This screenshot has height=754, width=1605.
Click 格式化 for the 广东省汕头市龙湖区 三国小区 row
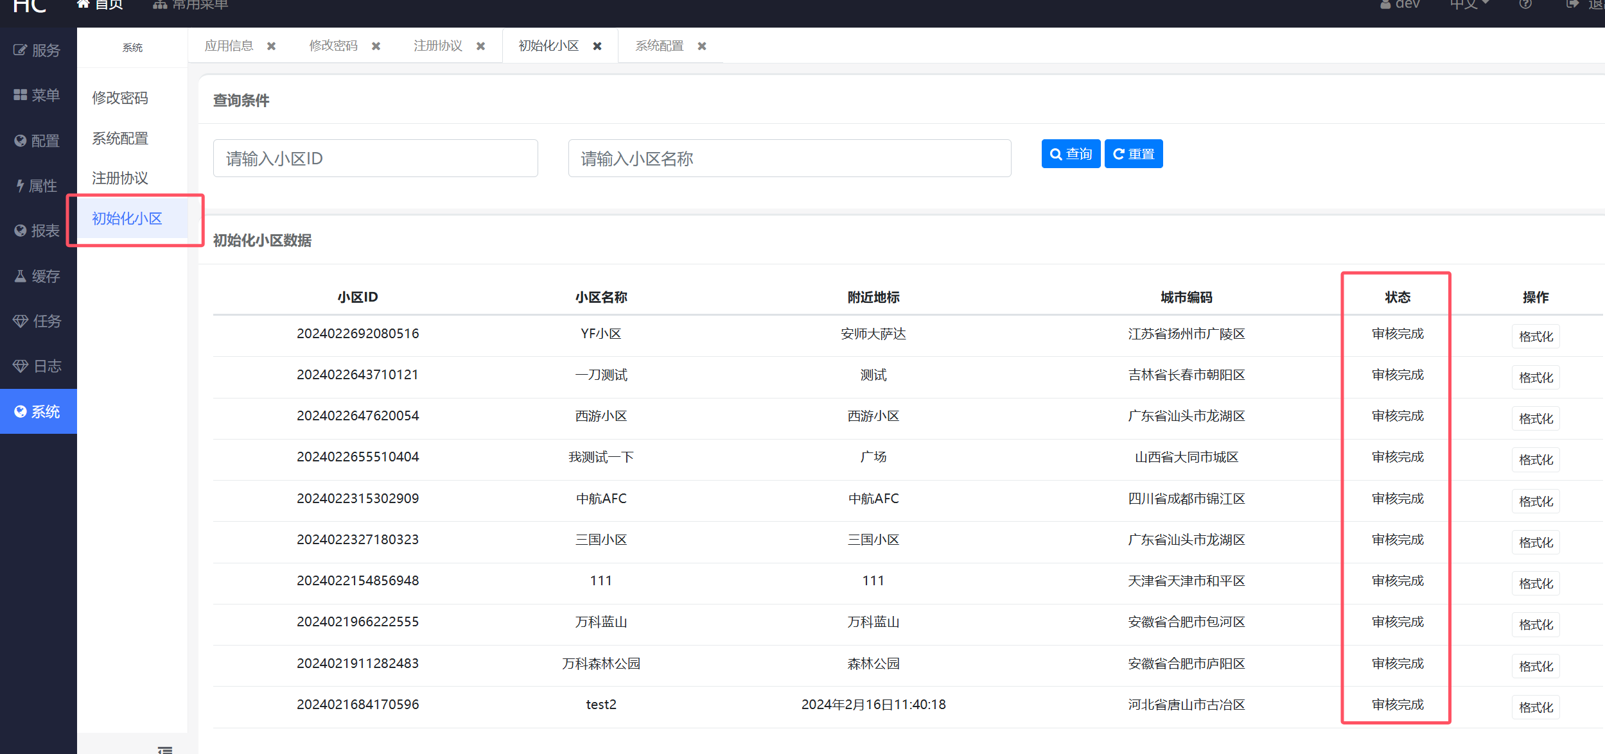(1536, 542)
